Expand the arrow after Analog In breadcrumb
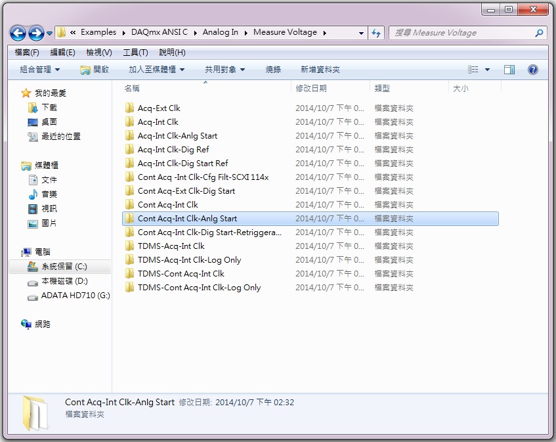556x442 pixels. 246,33
